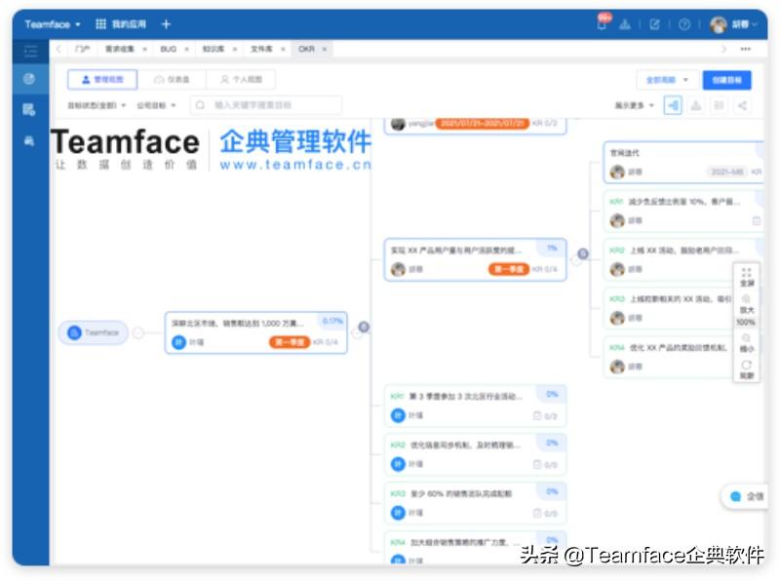Open the org chart icon in the top bar
The width and height of the screenshot is (780, 581).
tap(625, 23)
